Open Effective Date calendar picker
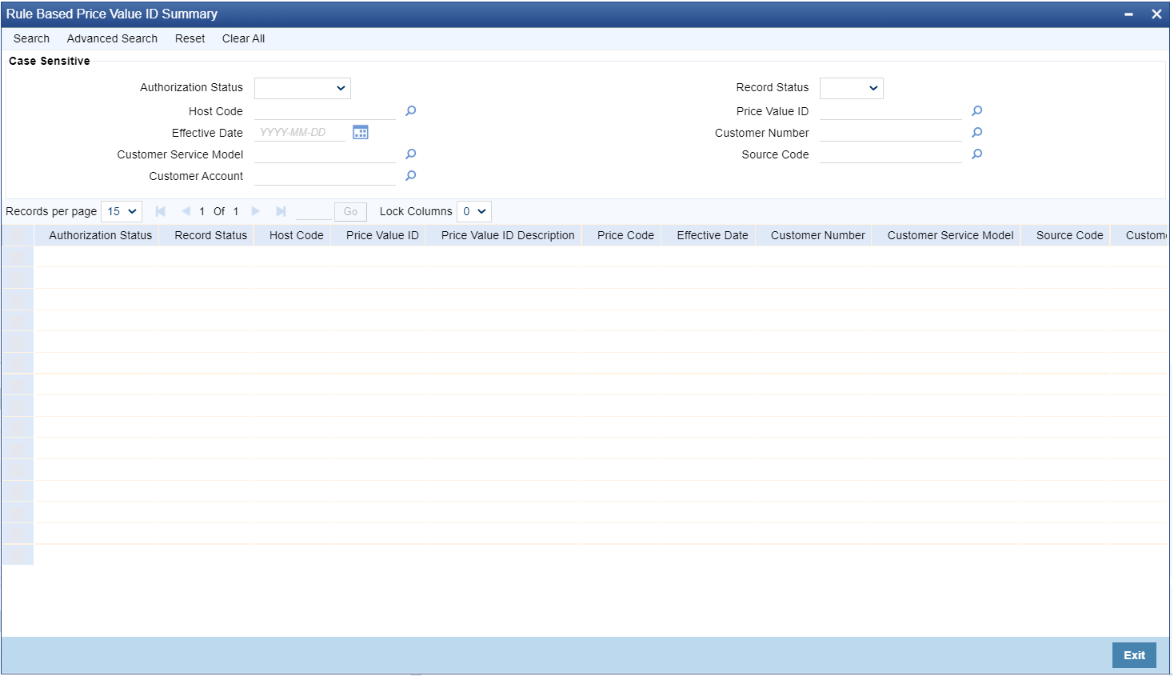This screenshot has width=1174, height=676. [361, 133]
